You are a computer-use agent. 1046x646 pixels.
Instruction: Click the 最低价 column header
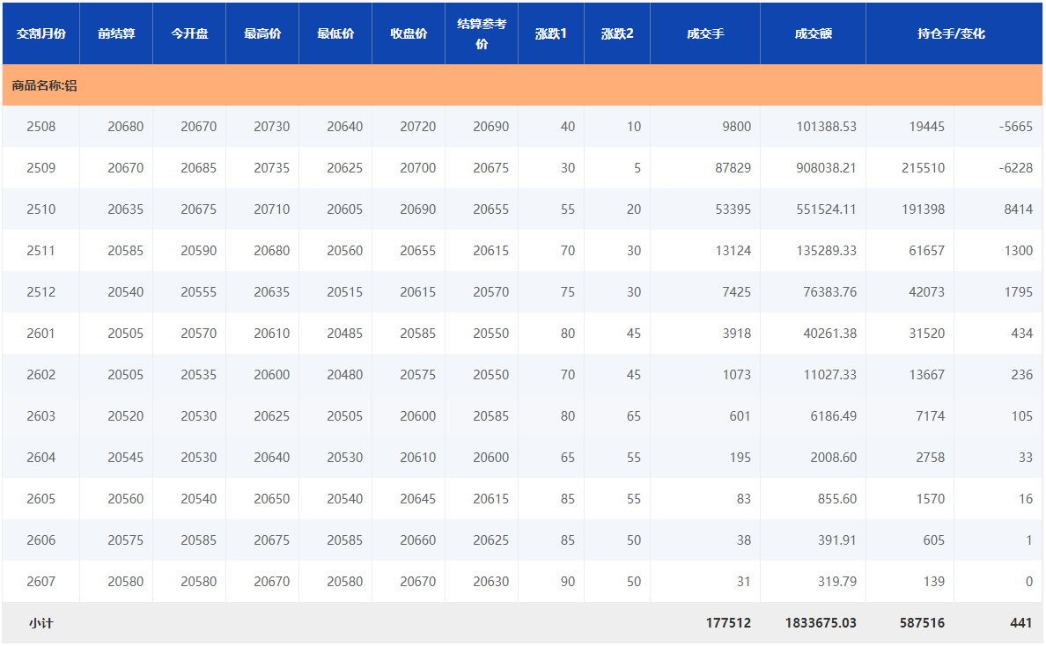point(335,34)
